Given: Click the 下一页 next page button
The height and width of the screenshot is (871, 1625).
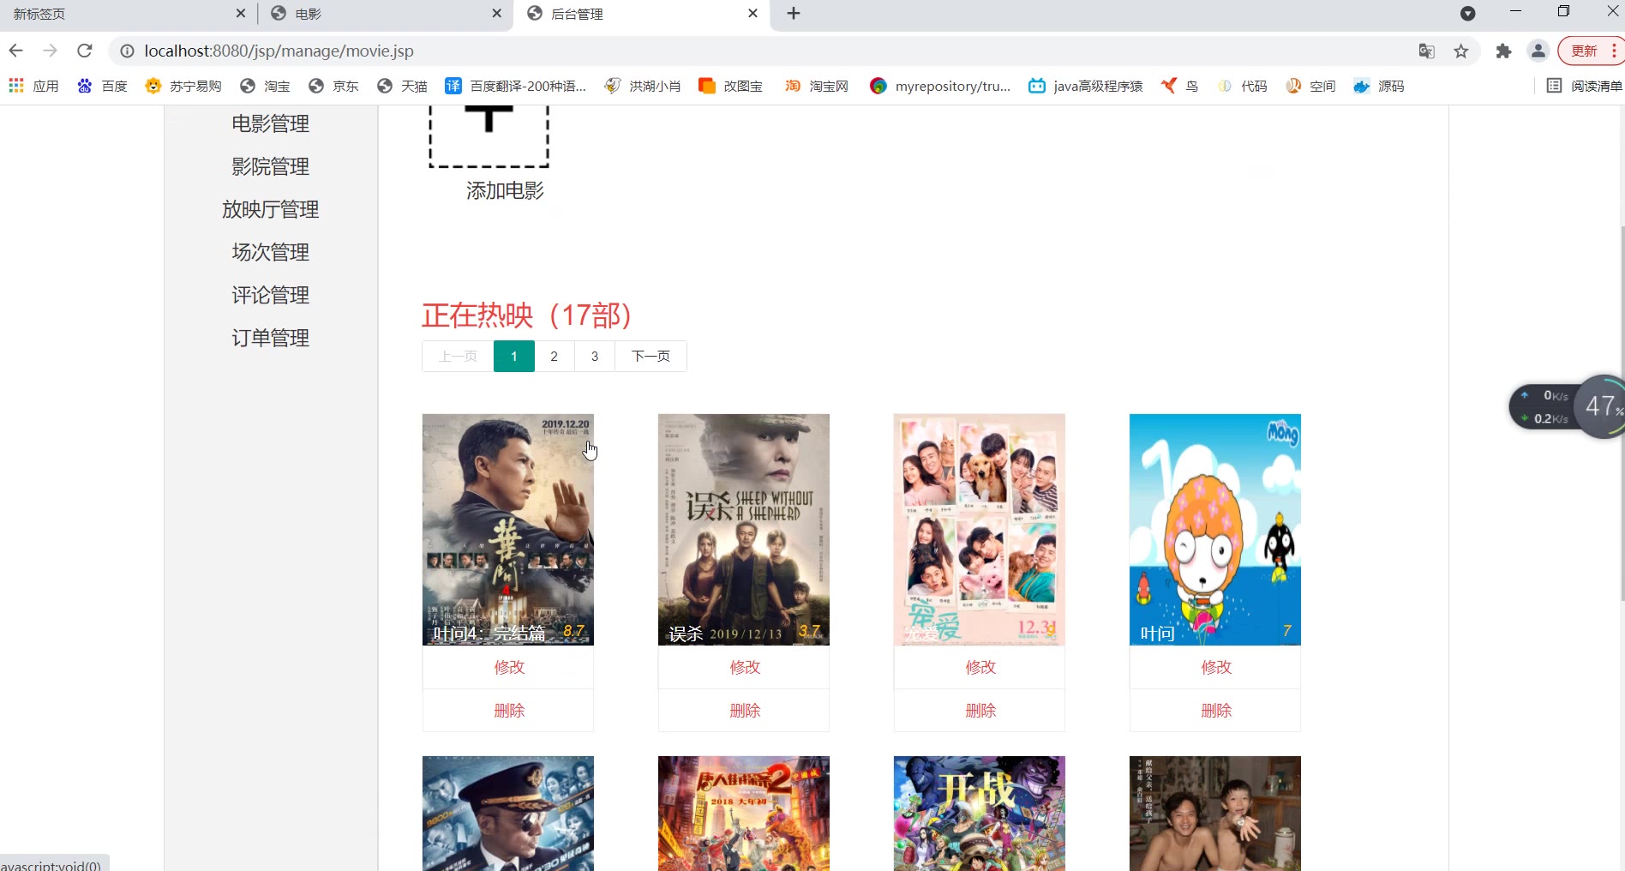Looking at the screenshot, I should pyautogui.click(x=651, y=357).
